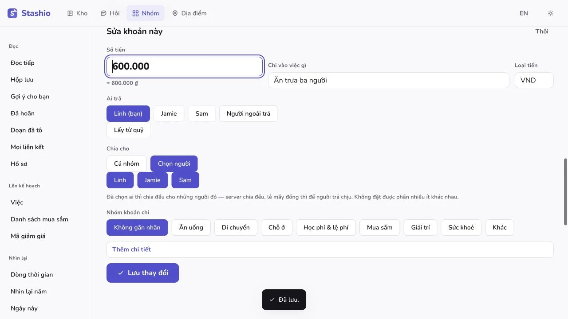The height and width of the screenshot is (319, 568).
Task: Open the VND currency dropdown
Action: 534,80
